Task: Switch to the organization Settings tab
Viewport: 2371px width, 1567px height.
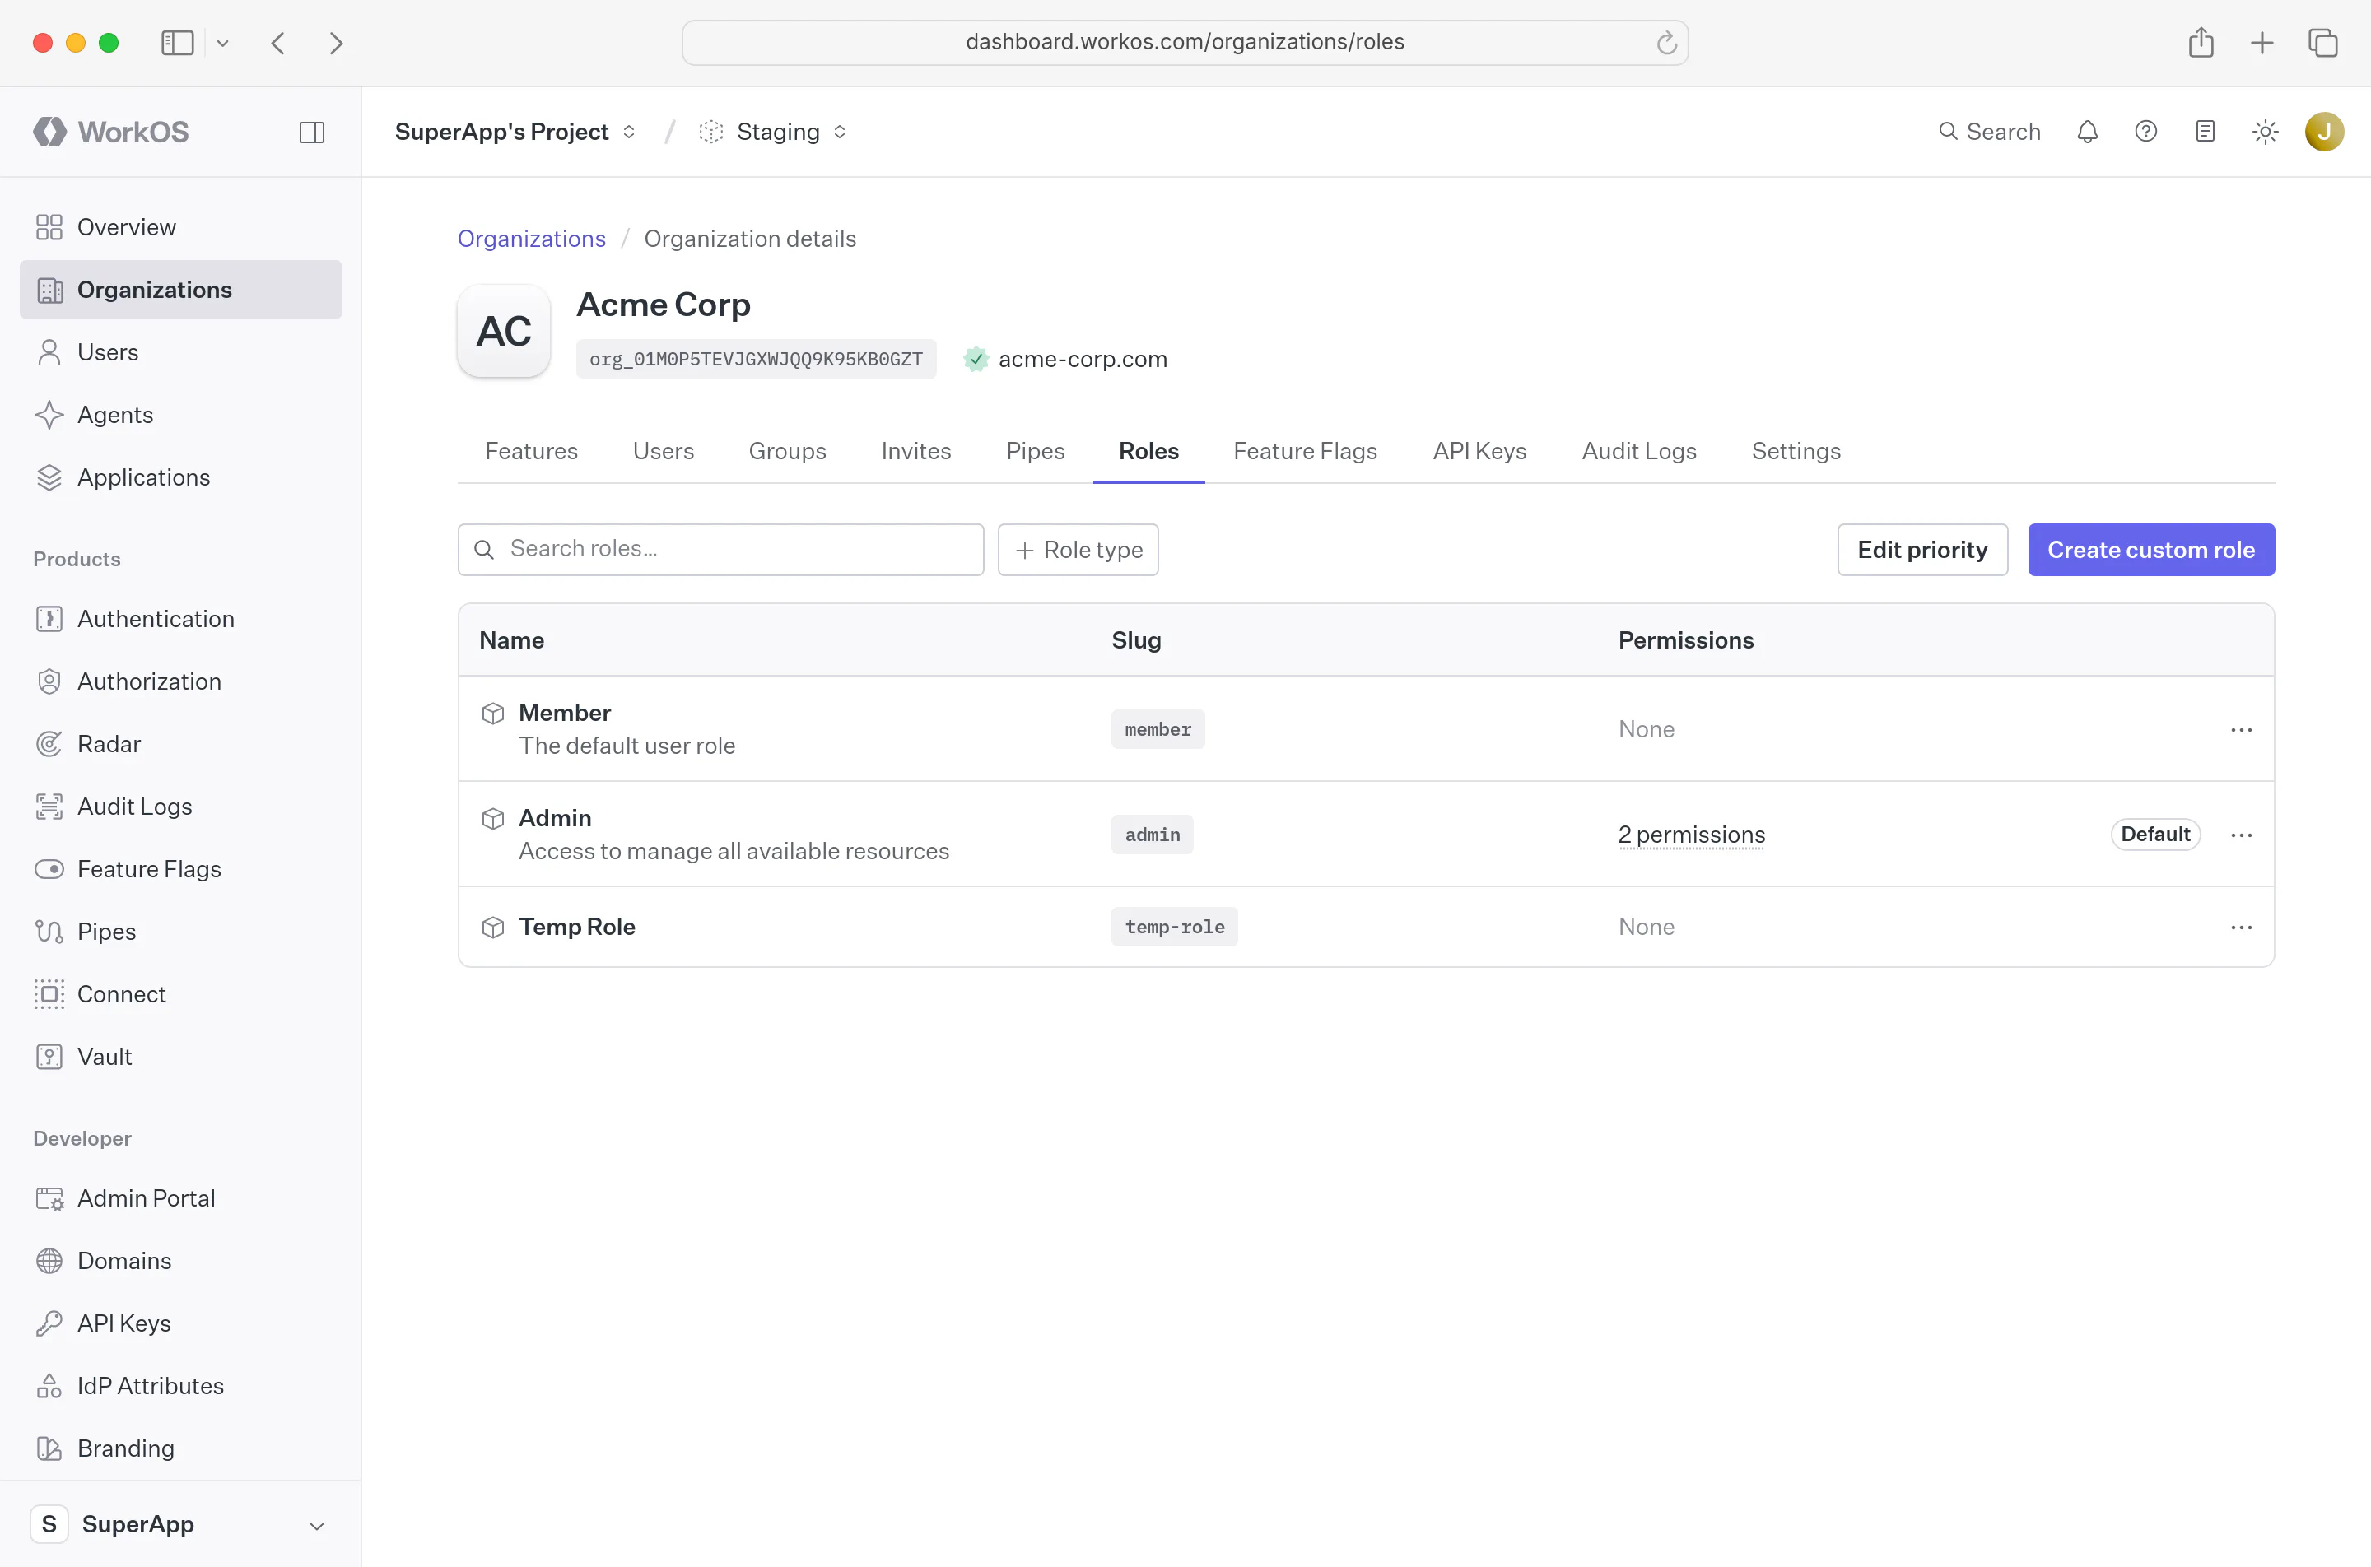Action: pos(1796,451)
